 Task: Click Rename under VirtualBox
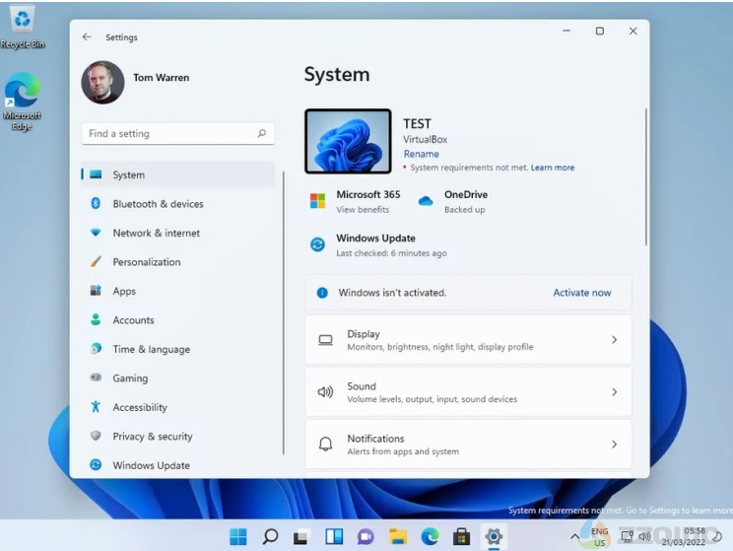click(x=422, y=154)
